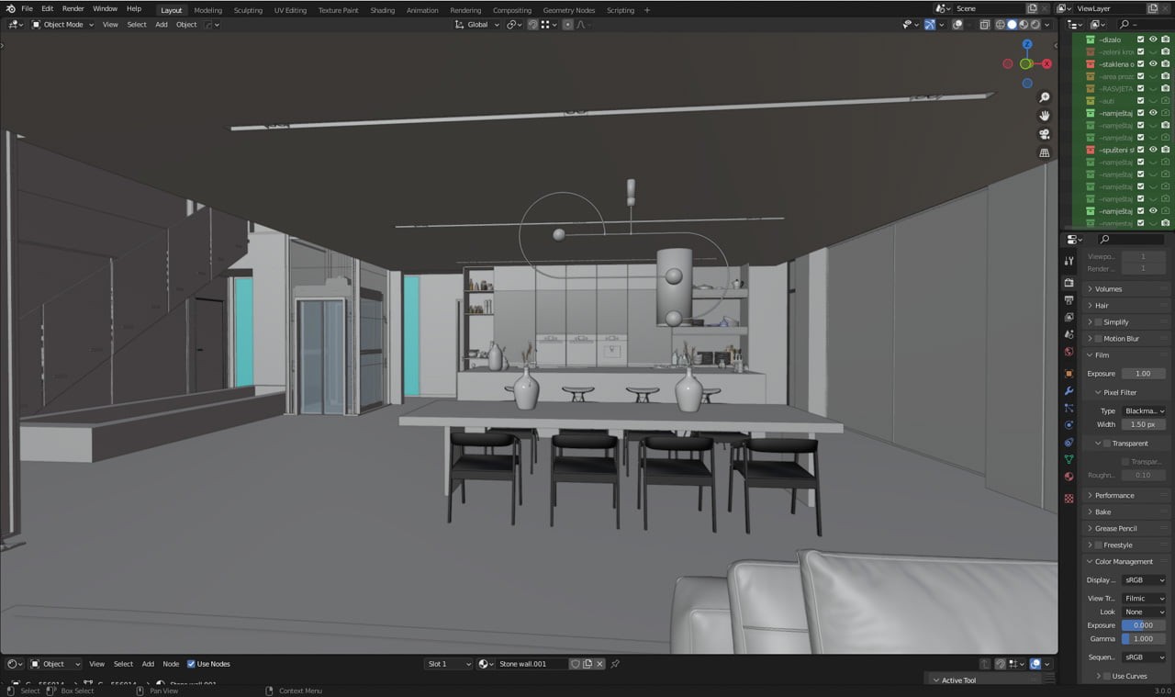Image resolution: width=1175 pixels, height=697 pixels.
Task: Enable the Motion Blur checkbox
Action: (1098, 339)
